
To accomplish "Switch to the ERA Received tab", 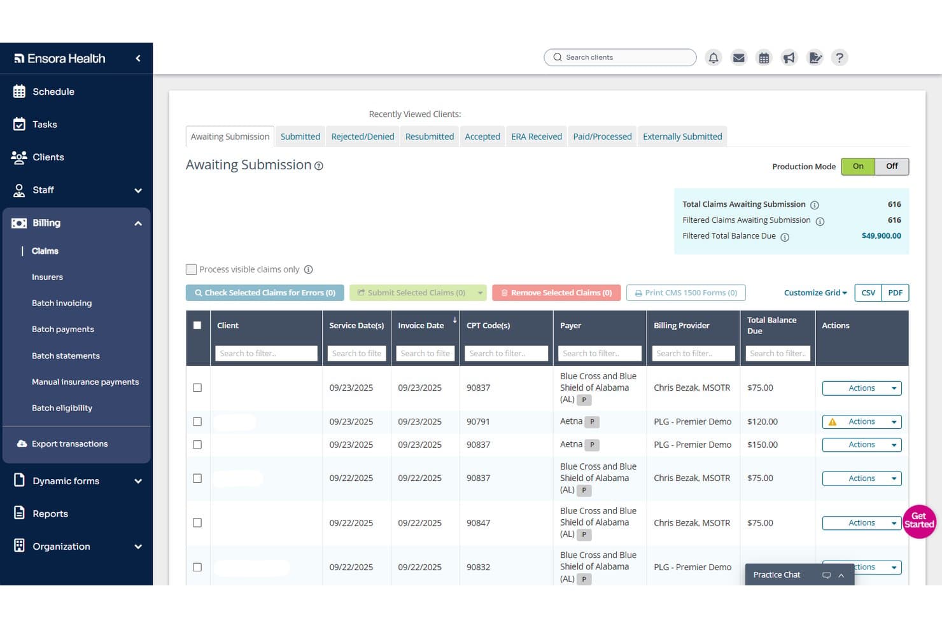I will (x=537, y=137).
